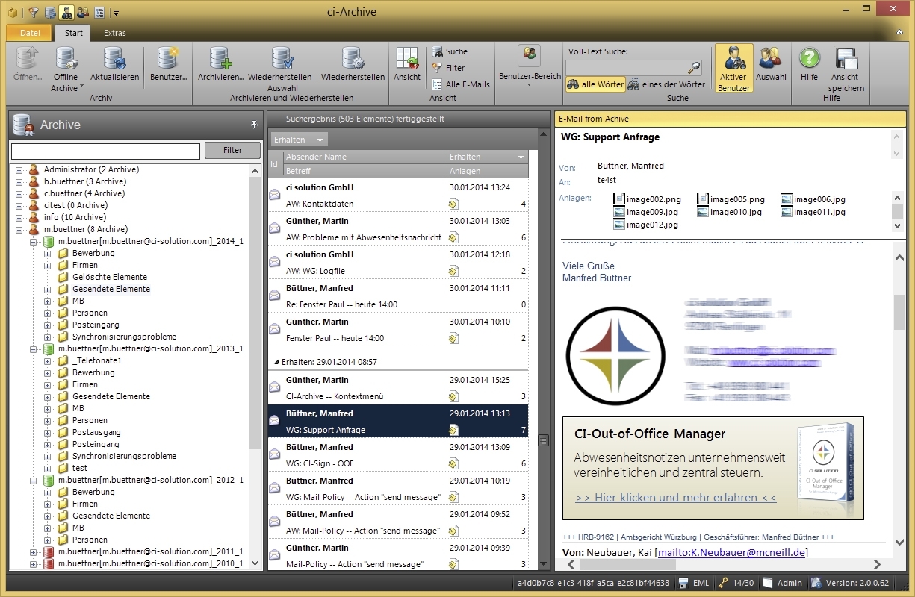Open attachment image006.jpg
The height and width of the screenshot is (597, 915).
pyautogui.click(x=813, y=199)
